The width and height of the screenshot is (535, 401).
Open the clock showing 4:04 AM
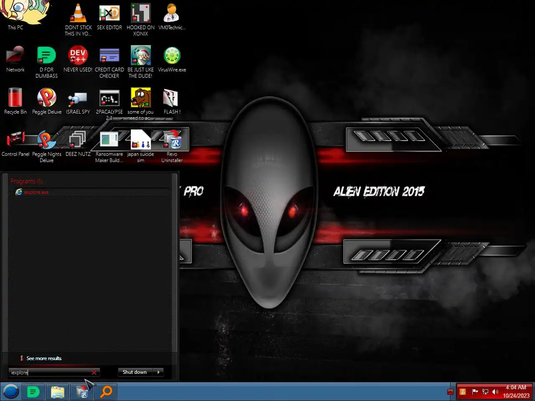tap(516, 392)
